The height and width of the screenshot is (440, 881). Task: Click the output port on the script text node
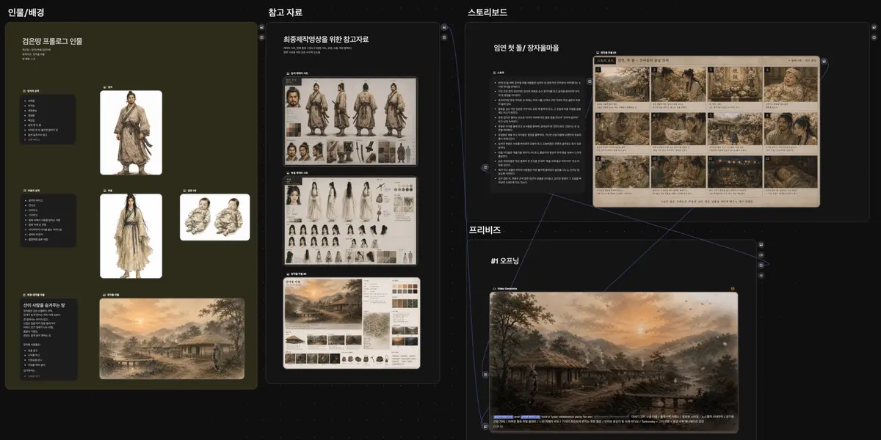point(590,81)
